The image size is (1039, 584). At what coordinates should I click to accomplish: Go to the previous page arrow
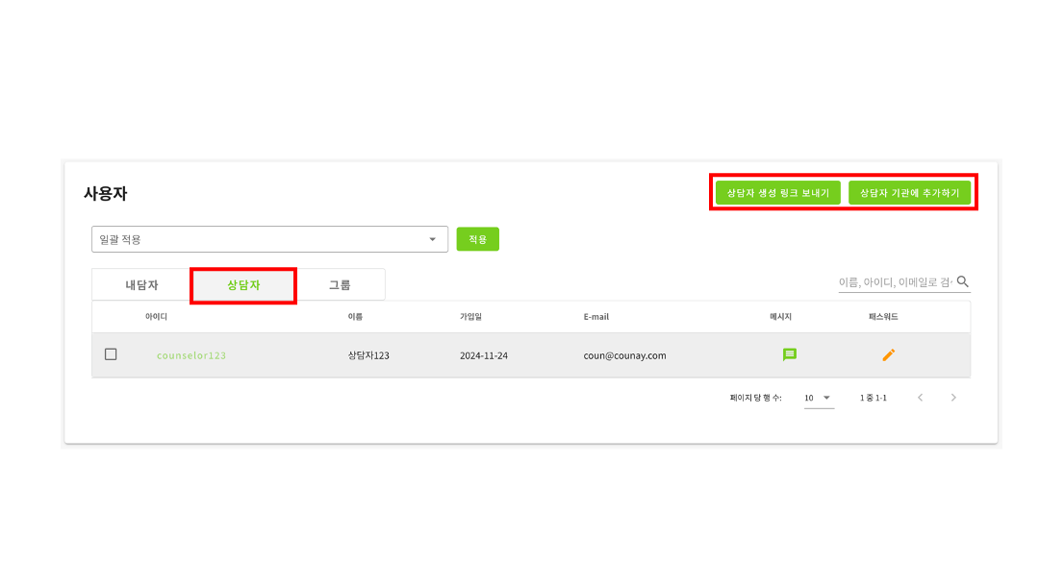[x=921, y=398]
